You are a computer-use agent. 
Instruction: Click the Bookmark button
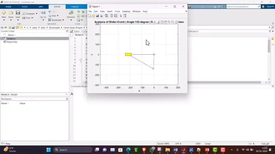55,20
